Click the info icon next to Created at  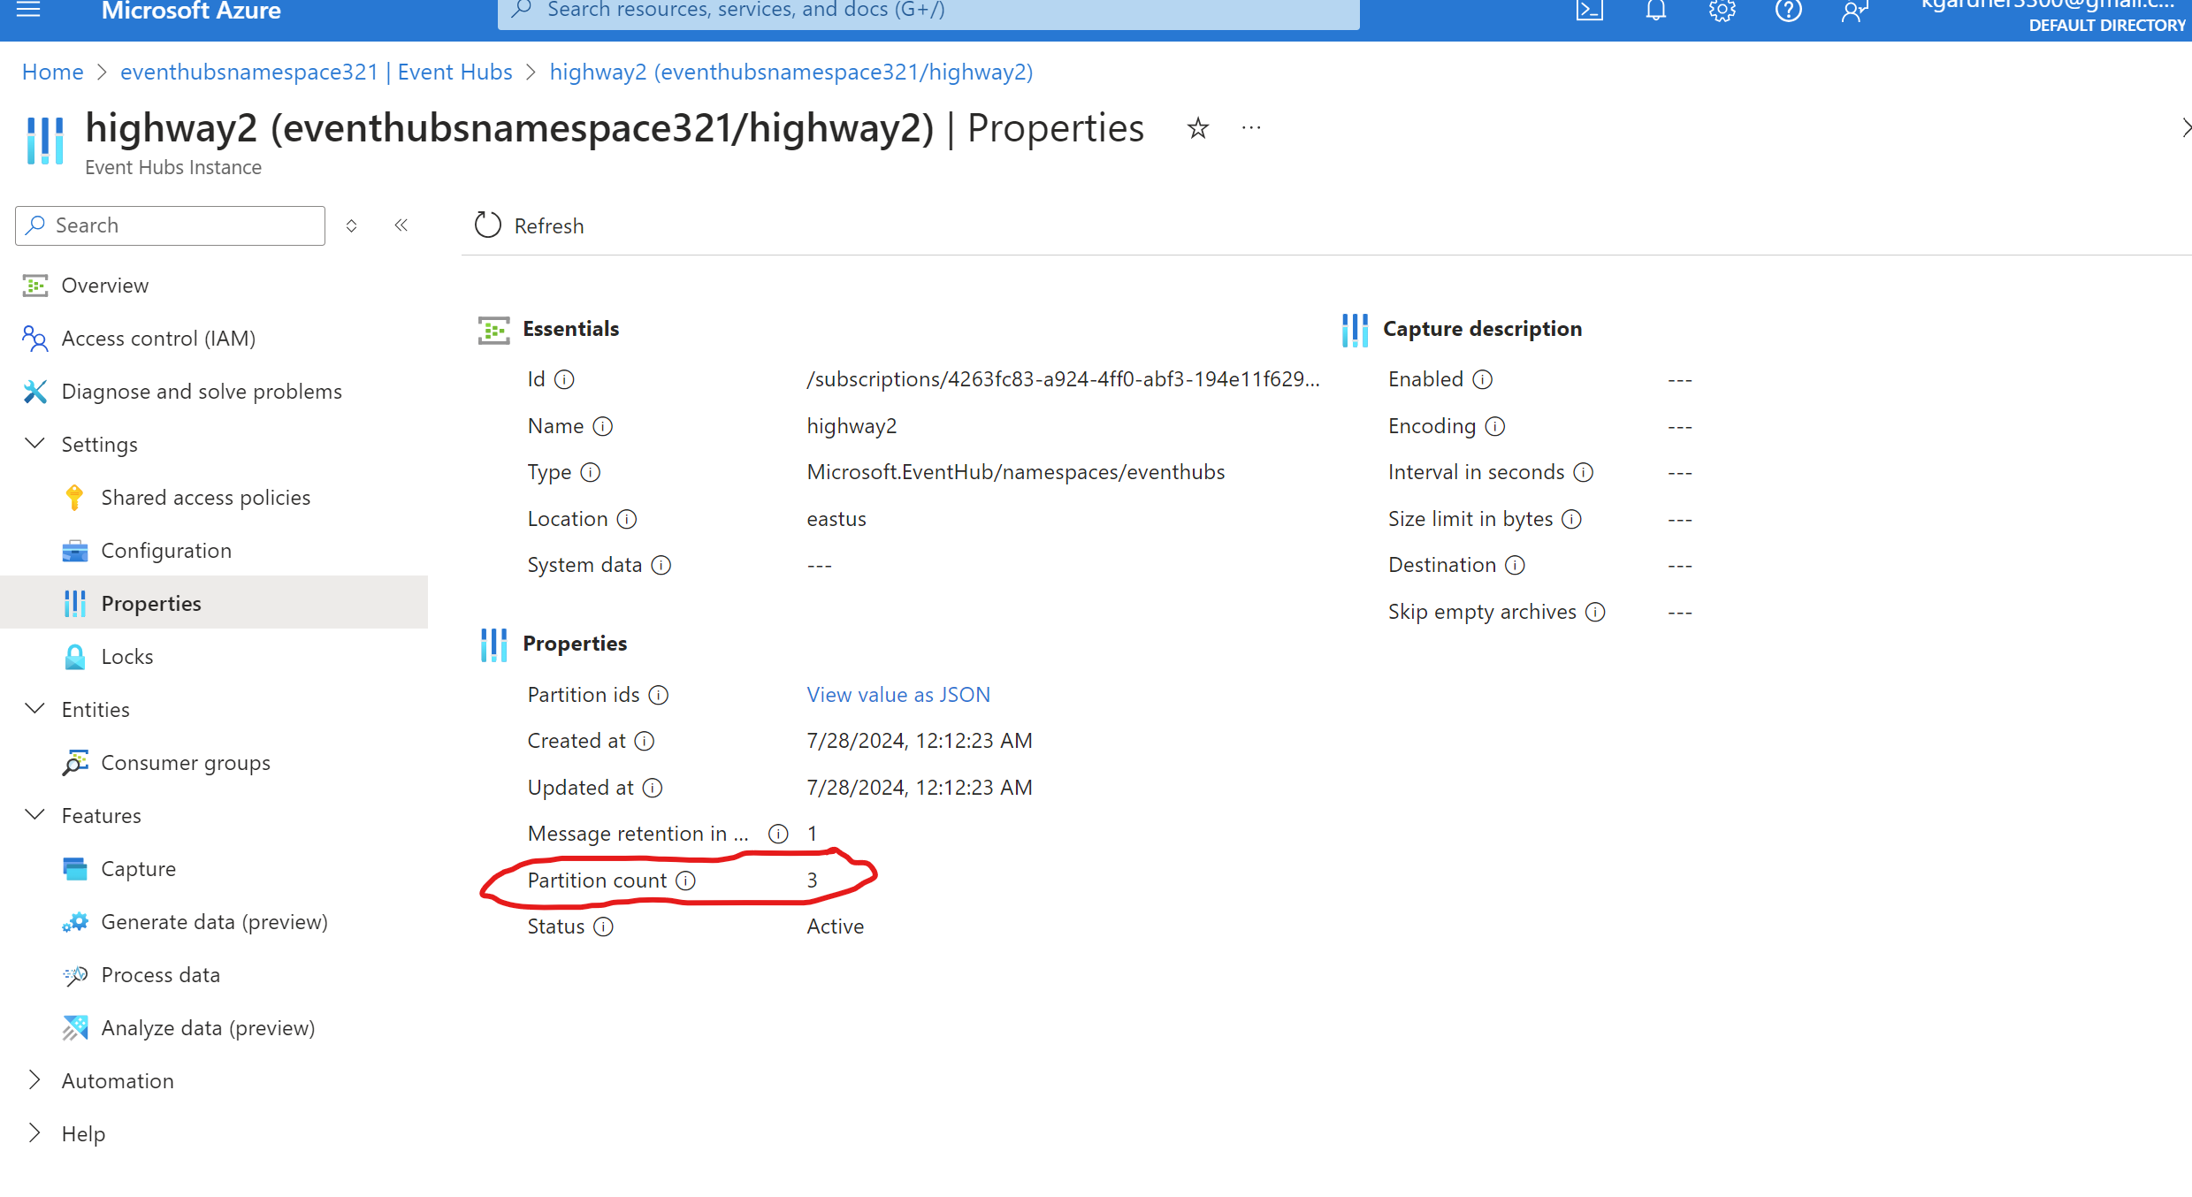click(645, 741)
